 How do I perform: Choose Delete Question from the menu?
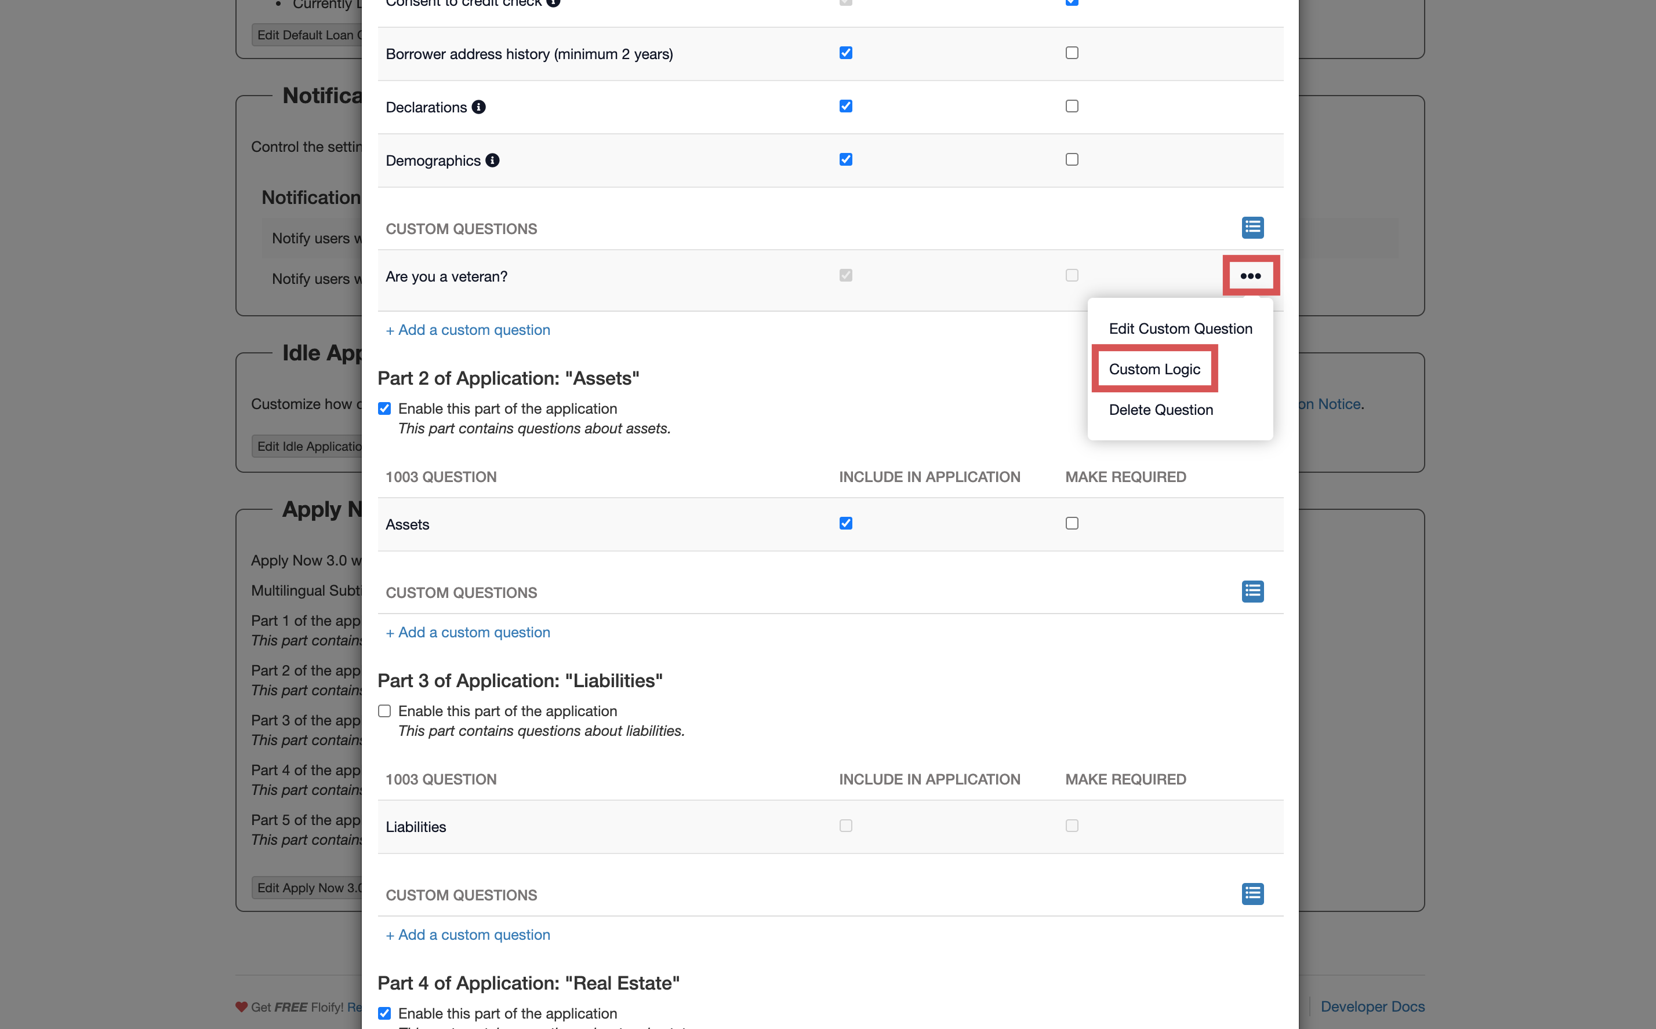(1160, 410)
